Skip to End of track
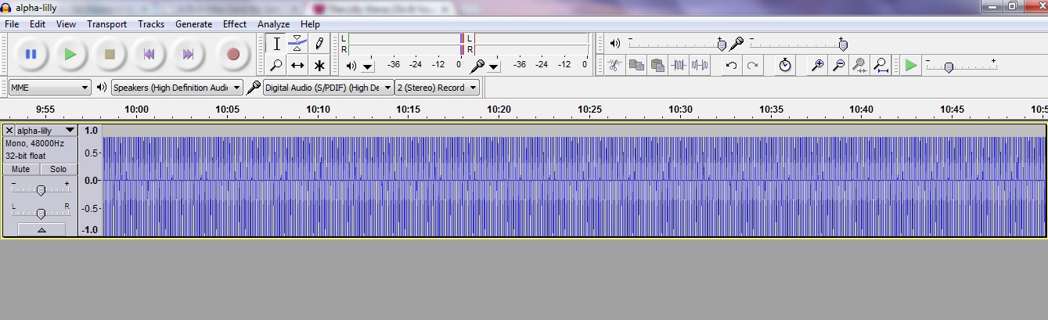1048x320 pixels. click(x=188, y=54)
